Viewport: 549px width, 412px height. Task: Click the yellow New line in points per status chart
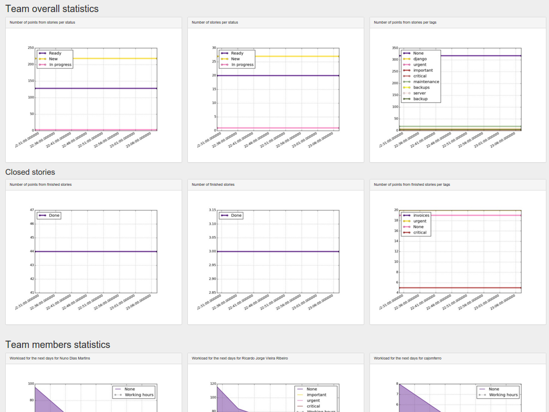coord(115,58)
